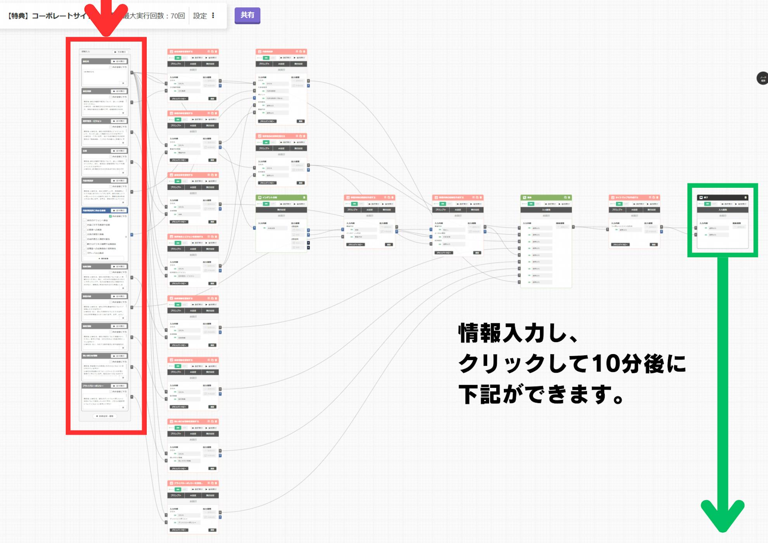Open プロンプト tab on top-left pink node
This screenshot has height=543, width=768.
tap(176, 64)
